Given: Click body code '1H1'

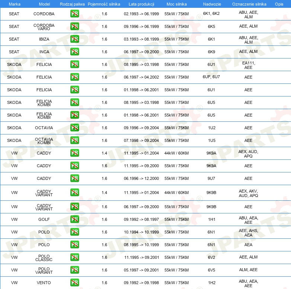Looking at the screenshot, I should [212, 219].
